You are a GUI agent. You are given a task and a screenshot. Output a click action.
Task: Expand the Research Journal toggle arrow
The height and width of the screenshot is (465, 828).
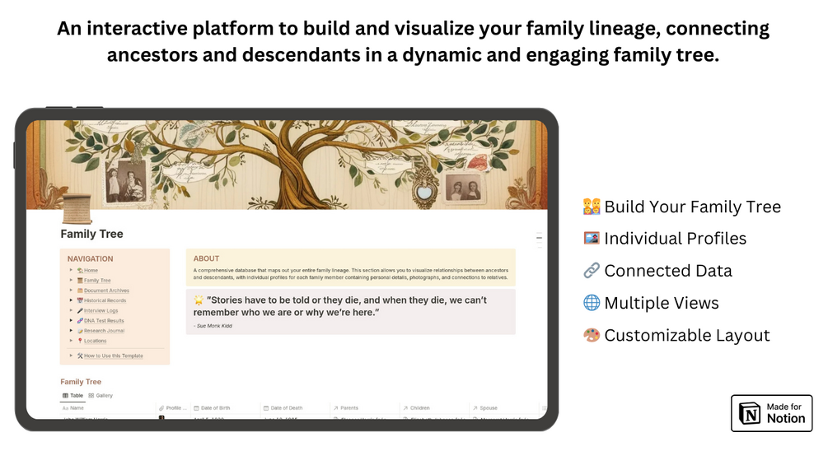(72, 331)
